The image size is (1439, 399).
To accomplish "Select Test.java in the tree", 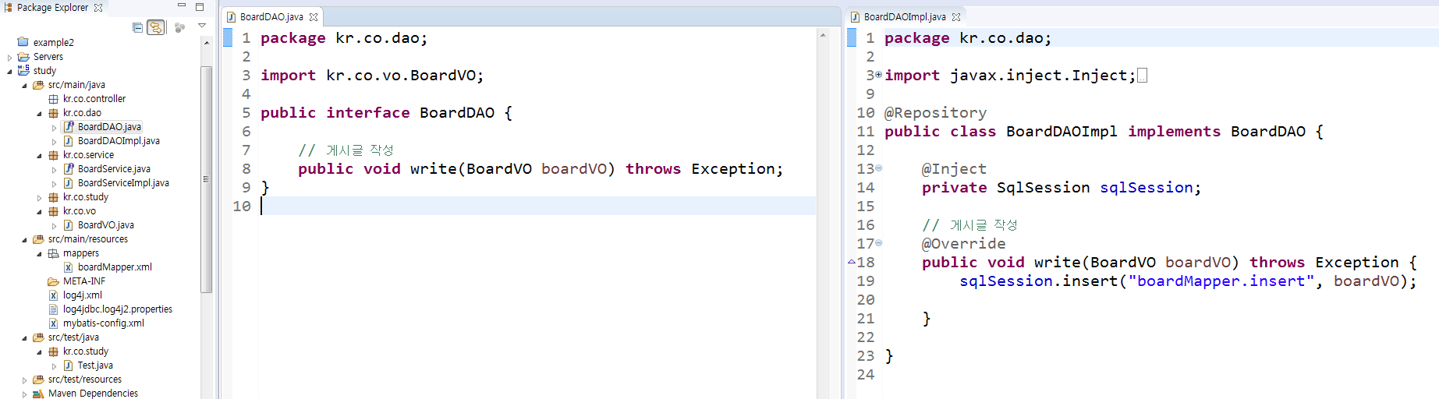I will [95, 365].
